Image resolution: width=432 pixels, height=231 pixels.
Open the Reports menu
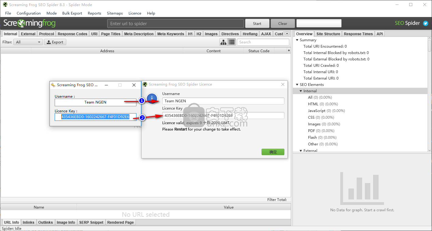coord(94,13)
